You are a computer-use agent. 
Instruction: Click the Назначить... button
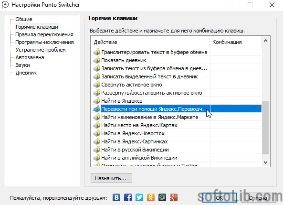111,178
